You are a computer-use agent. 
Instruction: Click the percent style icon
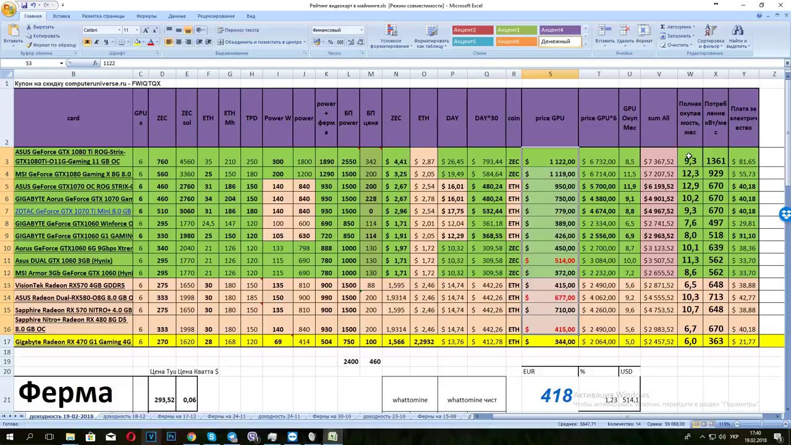coord(331,42)
